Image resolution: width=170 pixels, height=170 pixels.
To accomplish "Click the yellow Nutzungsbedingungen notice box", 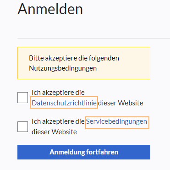I will pos(84,63).
